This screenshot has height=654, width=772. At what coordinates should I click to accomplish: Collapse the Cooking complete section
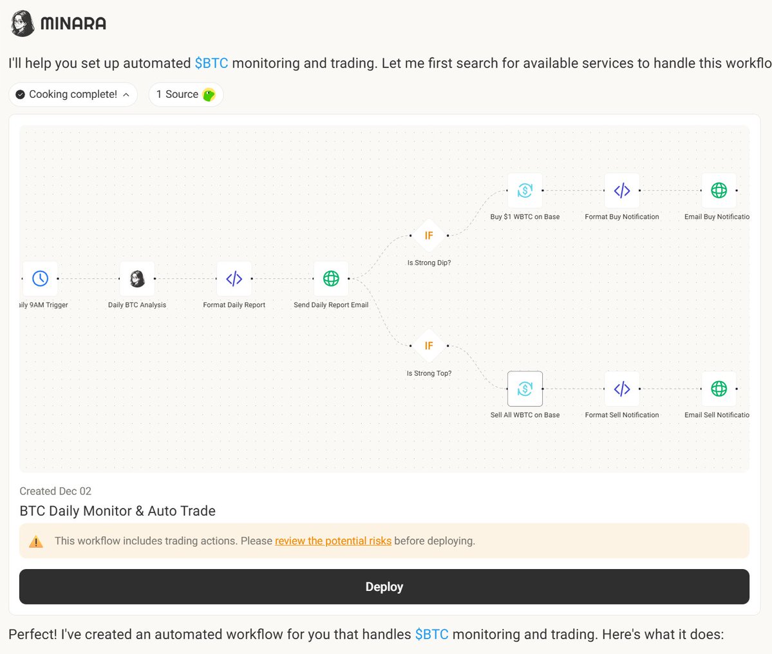tap(73, 95)
